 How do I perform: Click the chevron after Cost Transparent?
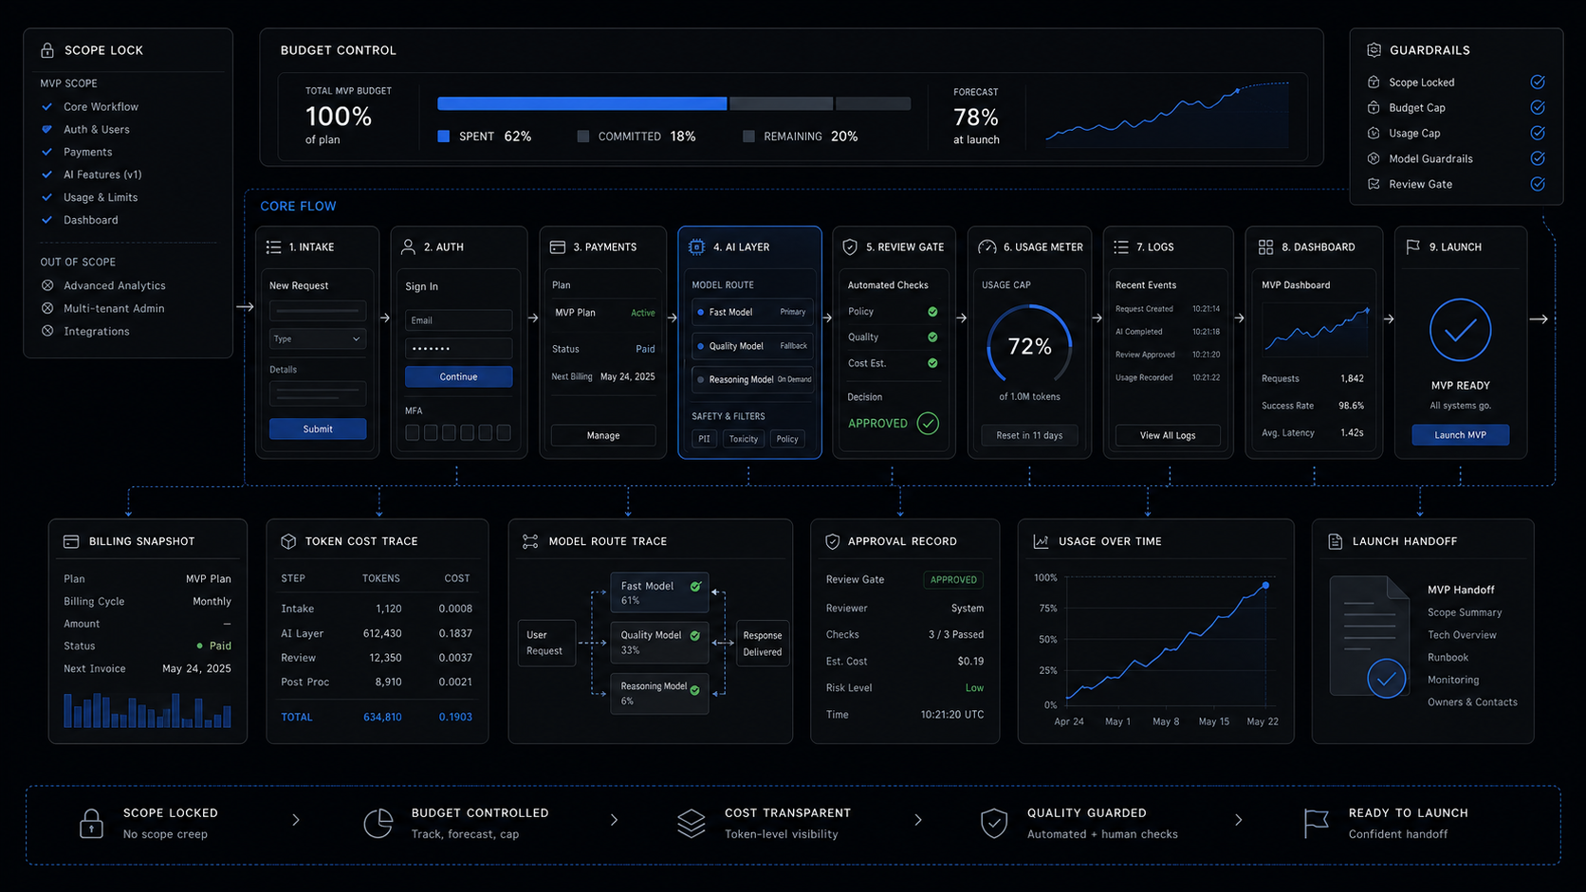pyautogui.click(x=917, y=820)
